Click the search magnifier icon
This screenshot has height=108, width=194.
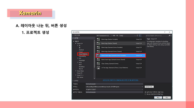(169, 36)
